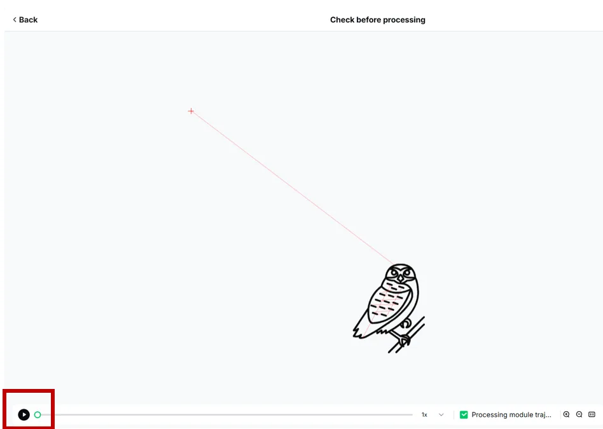Viewport: 603px width, 429px height.
Task: Uncheck the Processing module trajectory checkbox
Action: (x=464, y=414)
